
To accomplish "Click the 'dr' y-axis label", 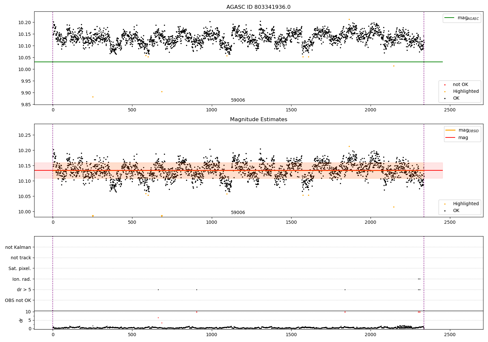I will [21, 320].
